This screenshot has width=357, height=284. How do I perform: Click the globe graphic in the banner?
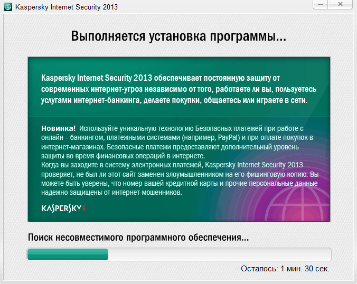(298, 203)
